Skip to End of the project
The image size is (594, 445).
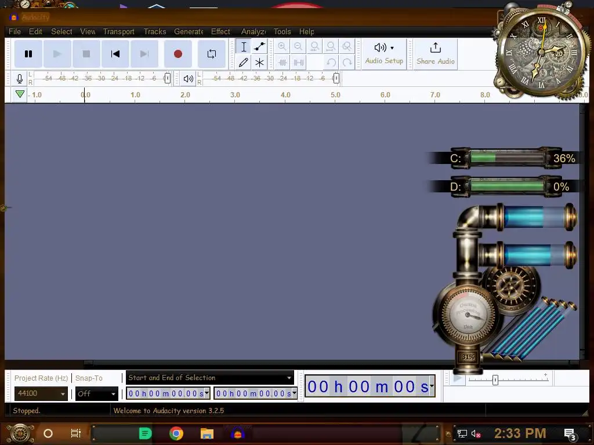pyautogui.click(x=144, y=54)
